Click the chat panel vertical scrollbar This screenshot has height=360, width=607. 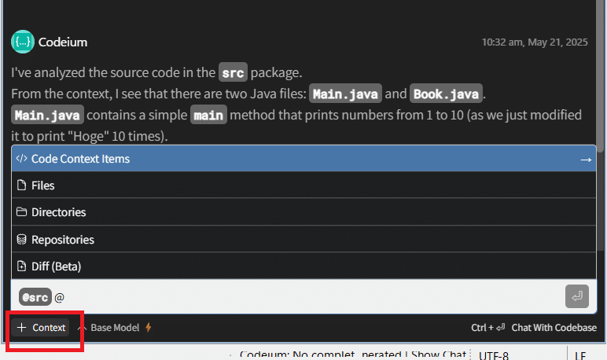(600, 77)
